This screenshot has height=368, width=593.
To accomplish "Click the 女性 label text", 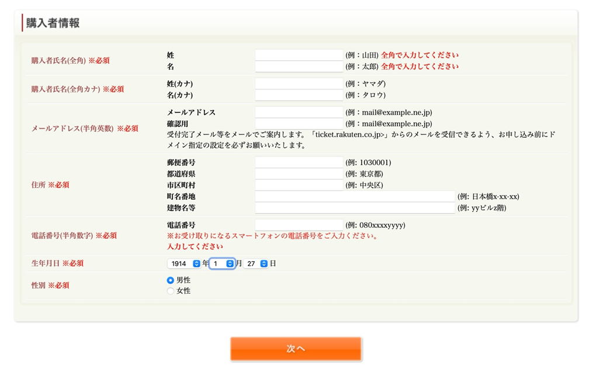I will point(183,291).
